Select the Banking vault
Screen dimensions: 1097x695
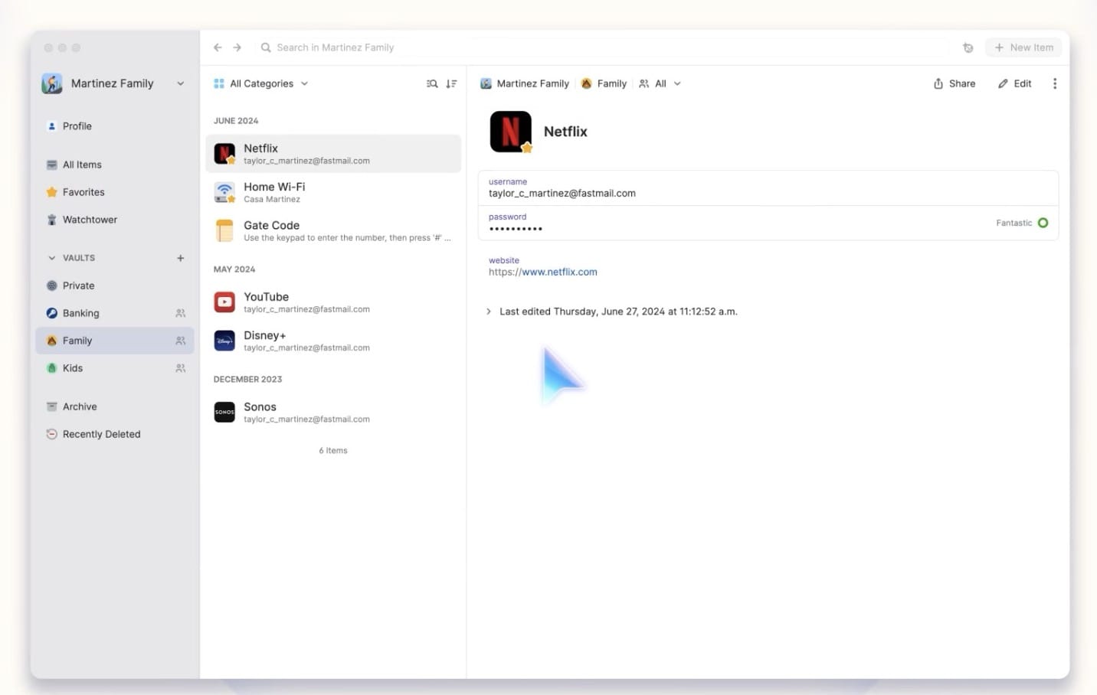[114, 313]
